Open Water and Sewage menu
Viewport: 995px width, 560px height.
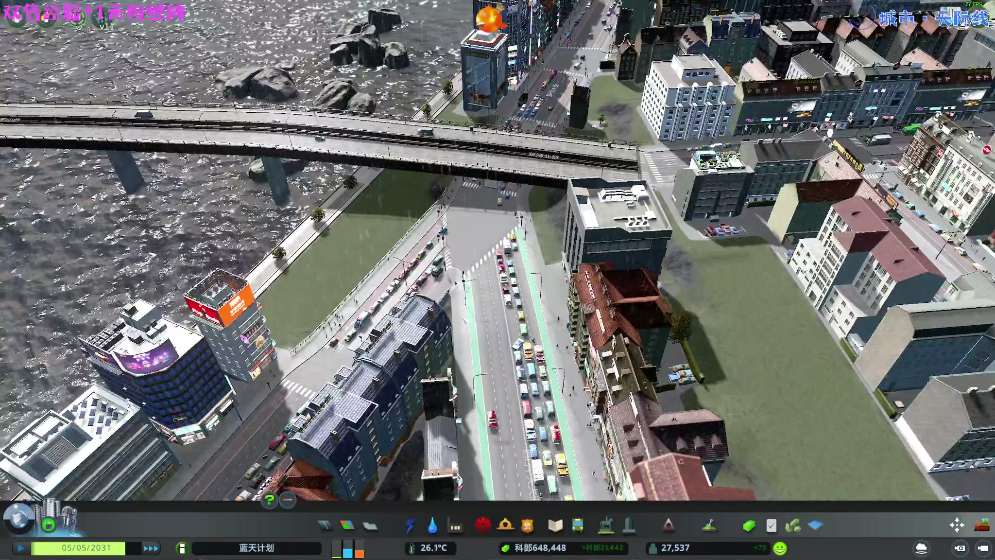432,525
